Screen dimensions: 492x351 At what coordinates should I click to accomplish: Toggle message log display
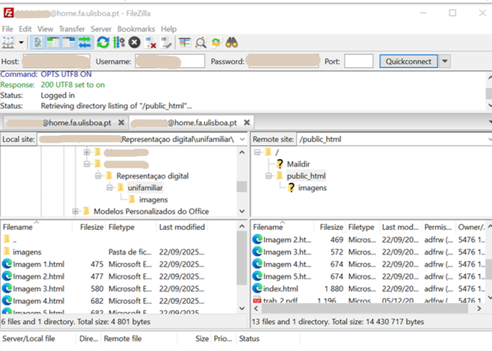point(38,43)
